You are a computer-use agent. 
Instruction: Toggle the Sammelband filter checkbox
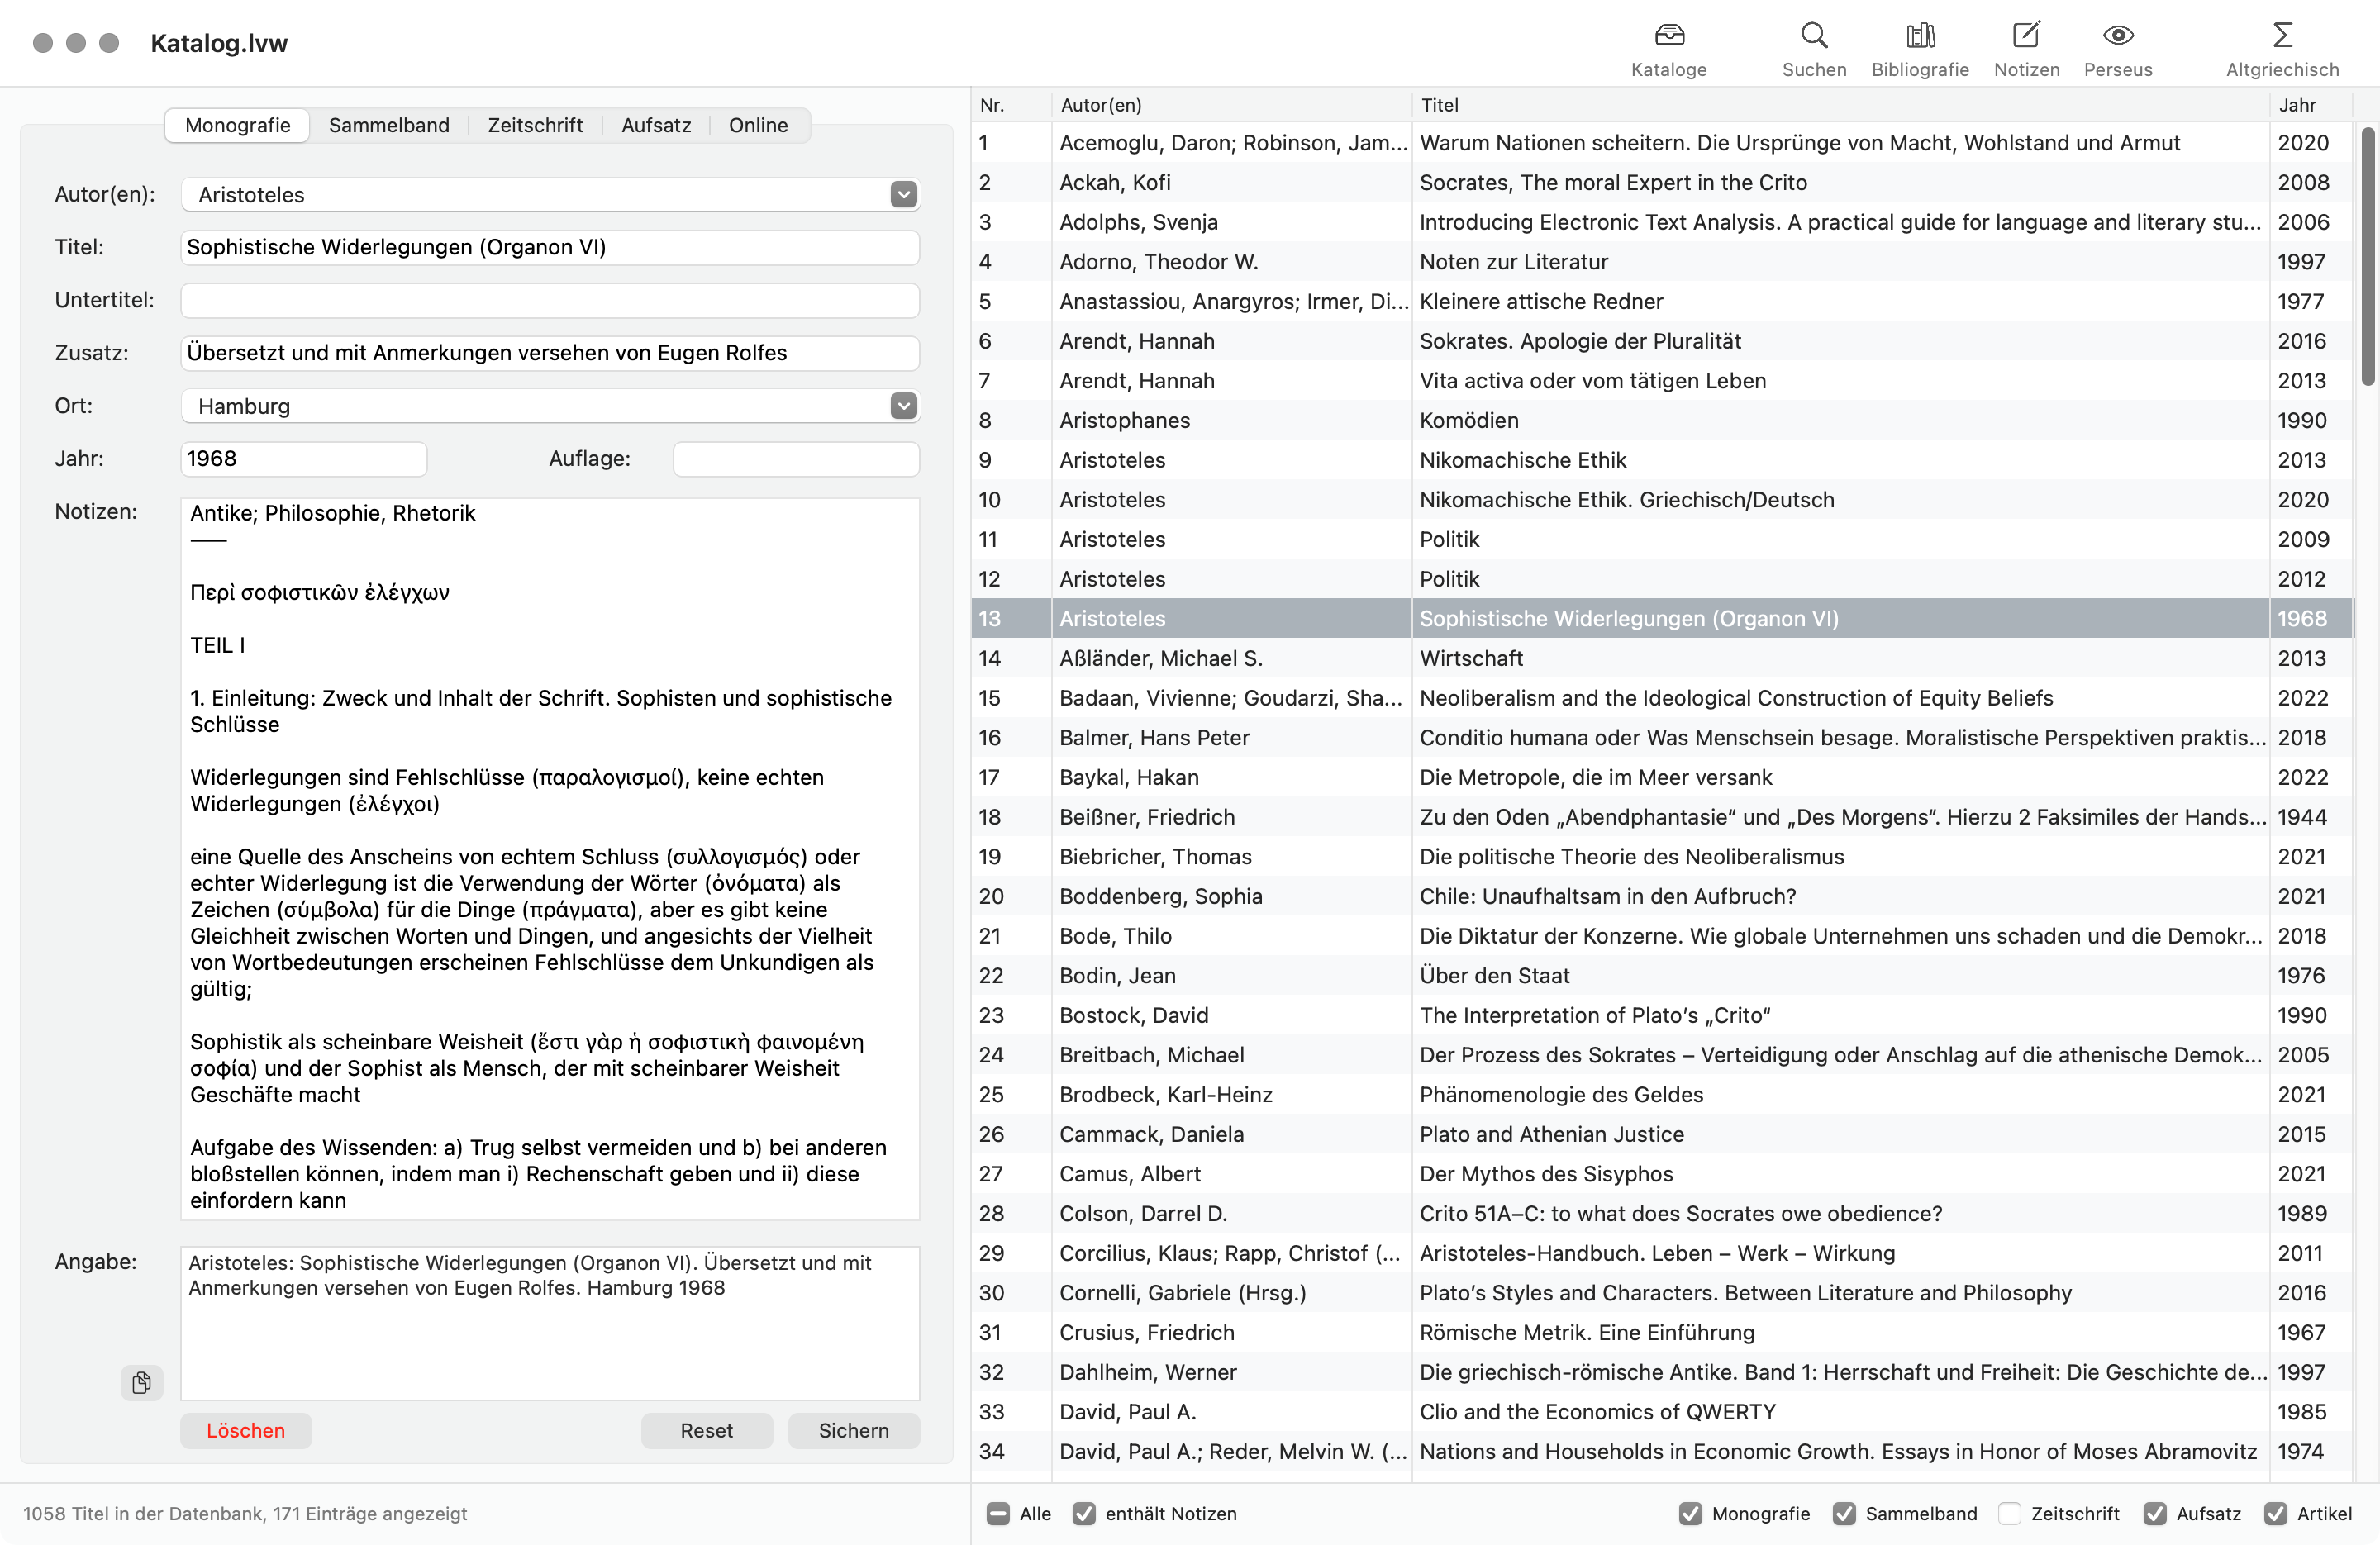click(x=1843, y=1513)
